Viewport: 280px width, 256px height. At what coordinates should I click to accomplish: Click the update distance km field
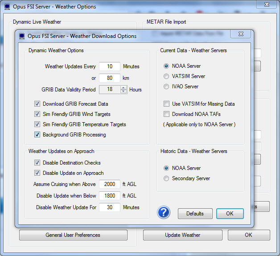coord(110,78)
